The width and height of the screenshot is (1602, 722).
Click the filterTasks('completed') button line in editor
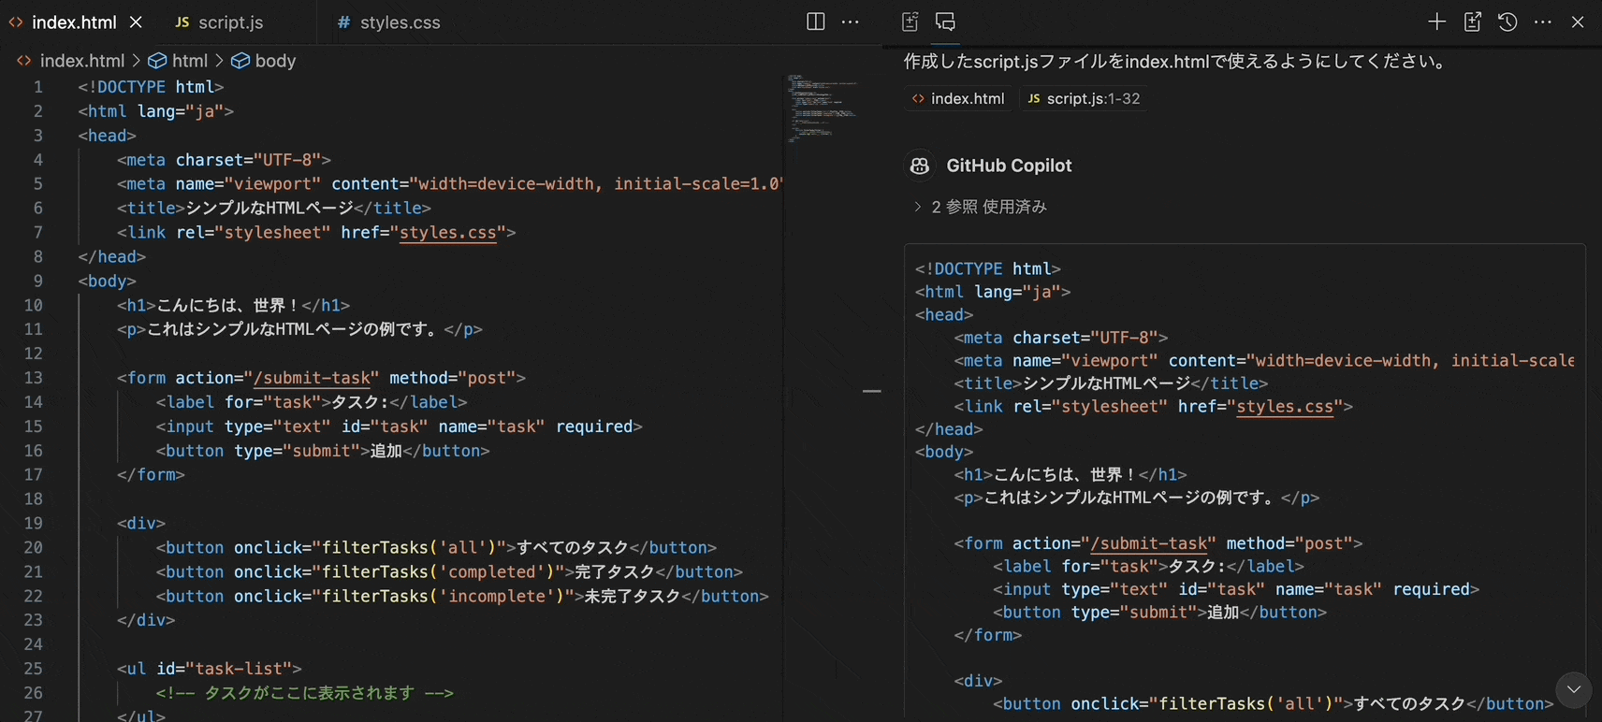pyautogui.click(x=449, y=571)
